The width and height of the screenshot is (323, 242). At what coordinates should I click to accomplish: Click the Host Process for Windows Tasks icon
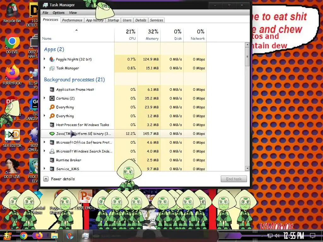(52, 125)
